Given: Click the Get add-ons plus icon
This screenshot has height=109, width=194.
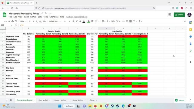Looking at the screenshot, I should (x=191, y=62).
